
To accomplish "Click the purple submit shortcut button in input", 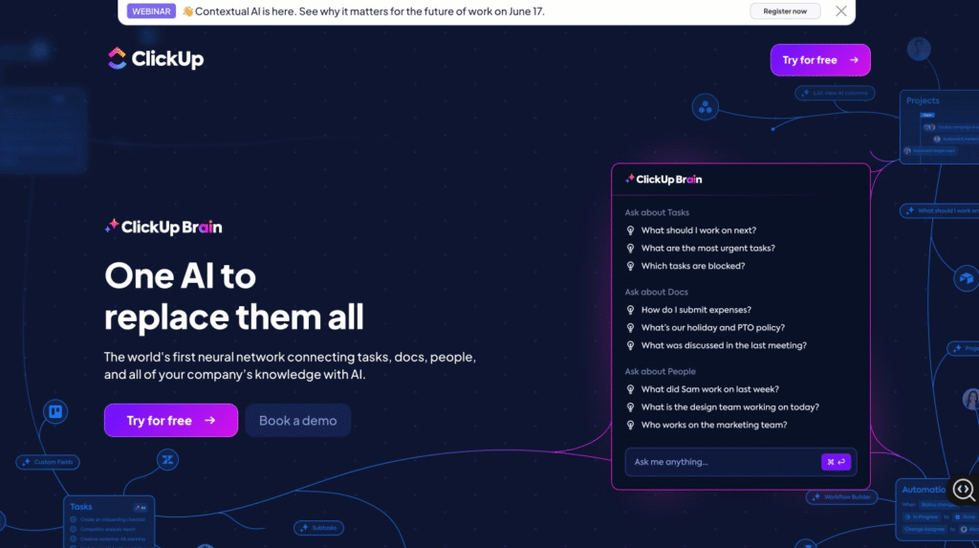I will [836, 462].
